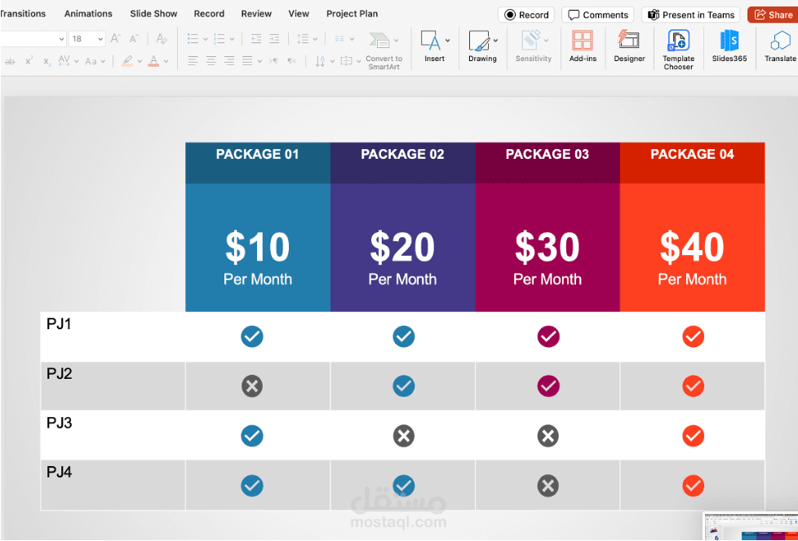The width and height of the screenshot is (798, 541).
Task: Switch to the View tab
Action: [299, 14]
